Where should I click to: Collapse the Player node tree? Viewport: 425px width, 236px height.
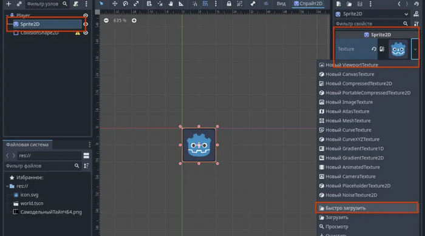(7, 15)
